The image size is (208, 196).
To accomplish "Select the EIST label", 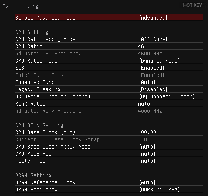I will coord(21,68).
